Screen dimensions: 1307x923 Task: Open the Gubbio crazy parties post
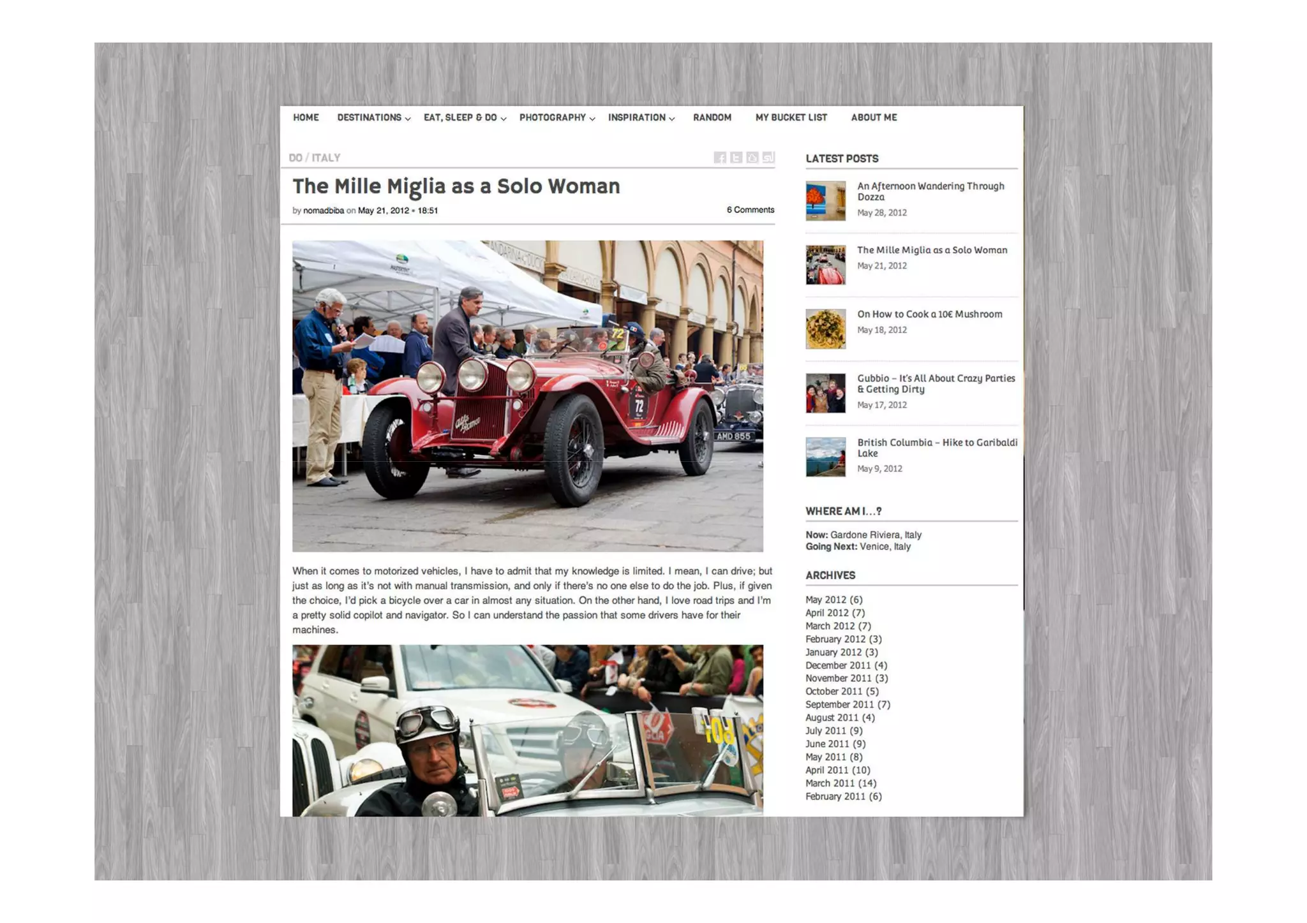pyautogui.click(x=936, y=383)
